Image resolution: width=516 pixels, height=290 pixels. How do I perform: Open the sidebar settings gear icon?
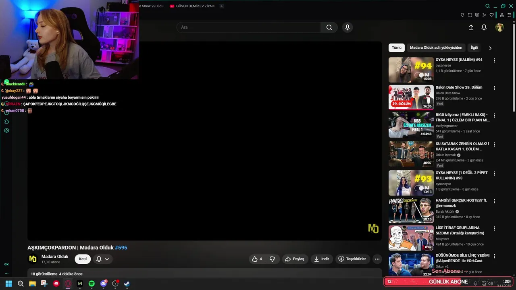(x=6, y=130)
